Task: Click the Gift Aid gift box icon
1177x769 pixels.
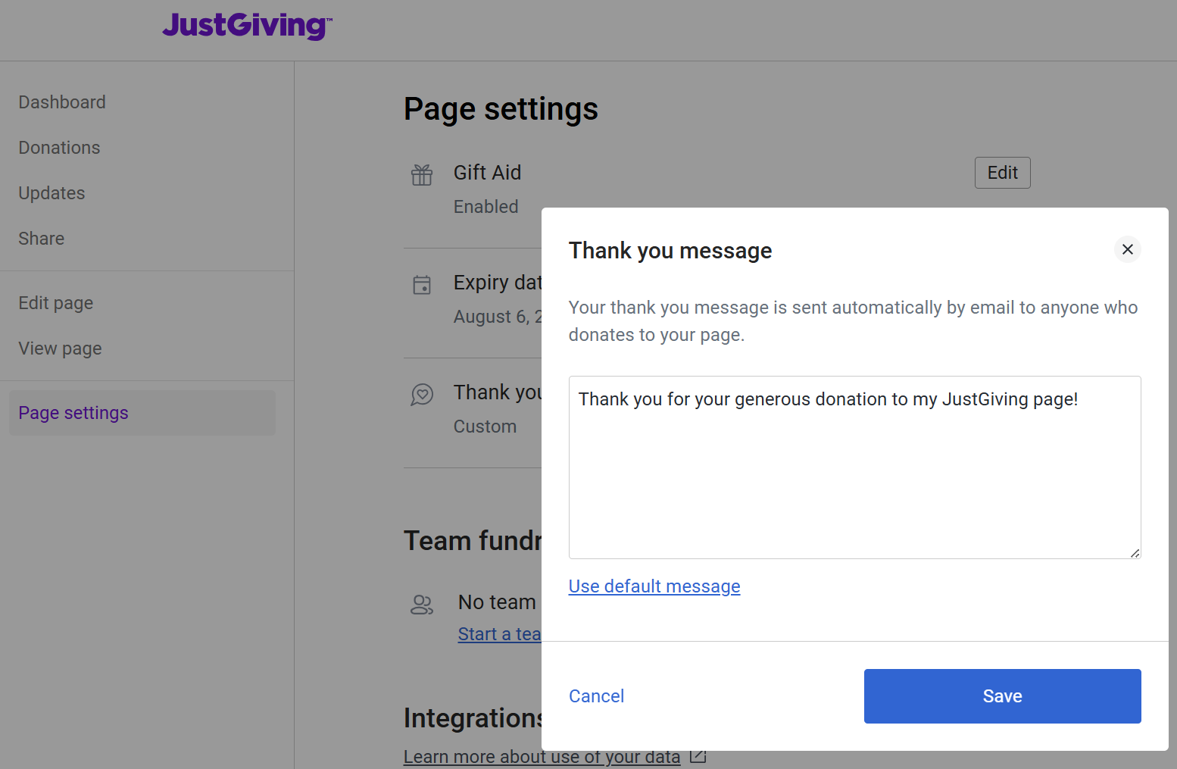Action: pyautogui.click(x=422, y=175)
